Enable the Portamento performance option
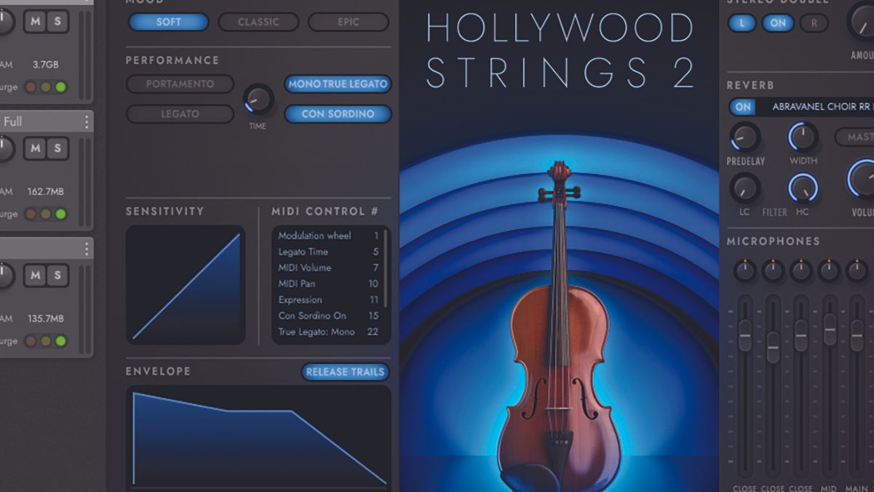 pyautogui.click(x=180, y=84)
